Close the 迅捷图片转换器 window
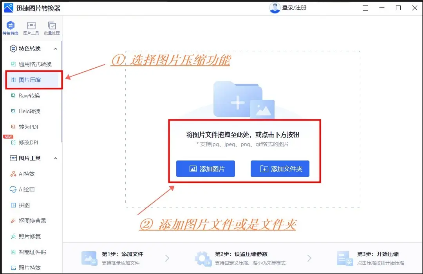The image size is (423, 274). 415,8
